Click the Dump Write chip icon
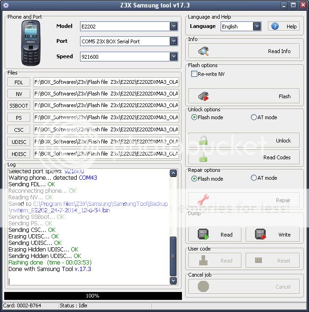Viewport: 309px width, 312px height. click(261, 234)
